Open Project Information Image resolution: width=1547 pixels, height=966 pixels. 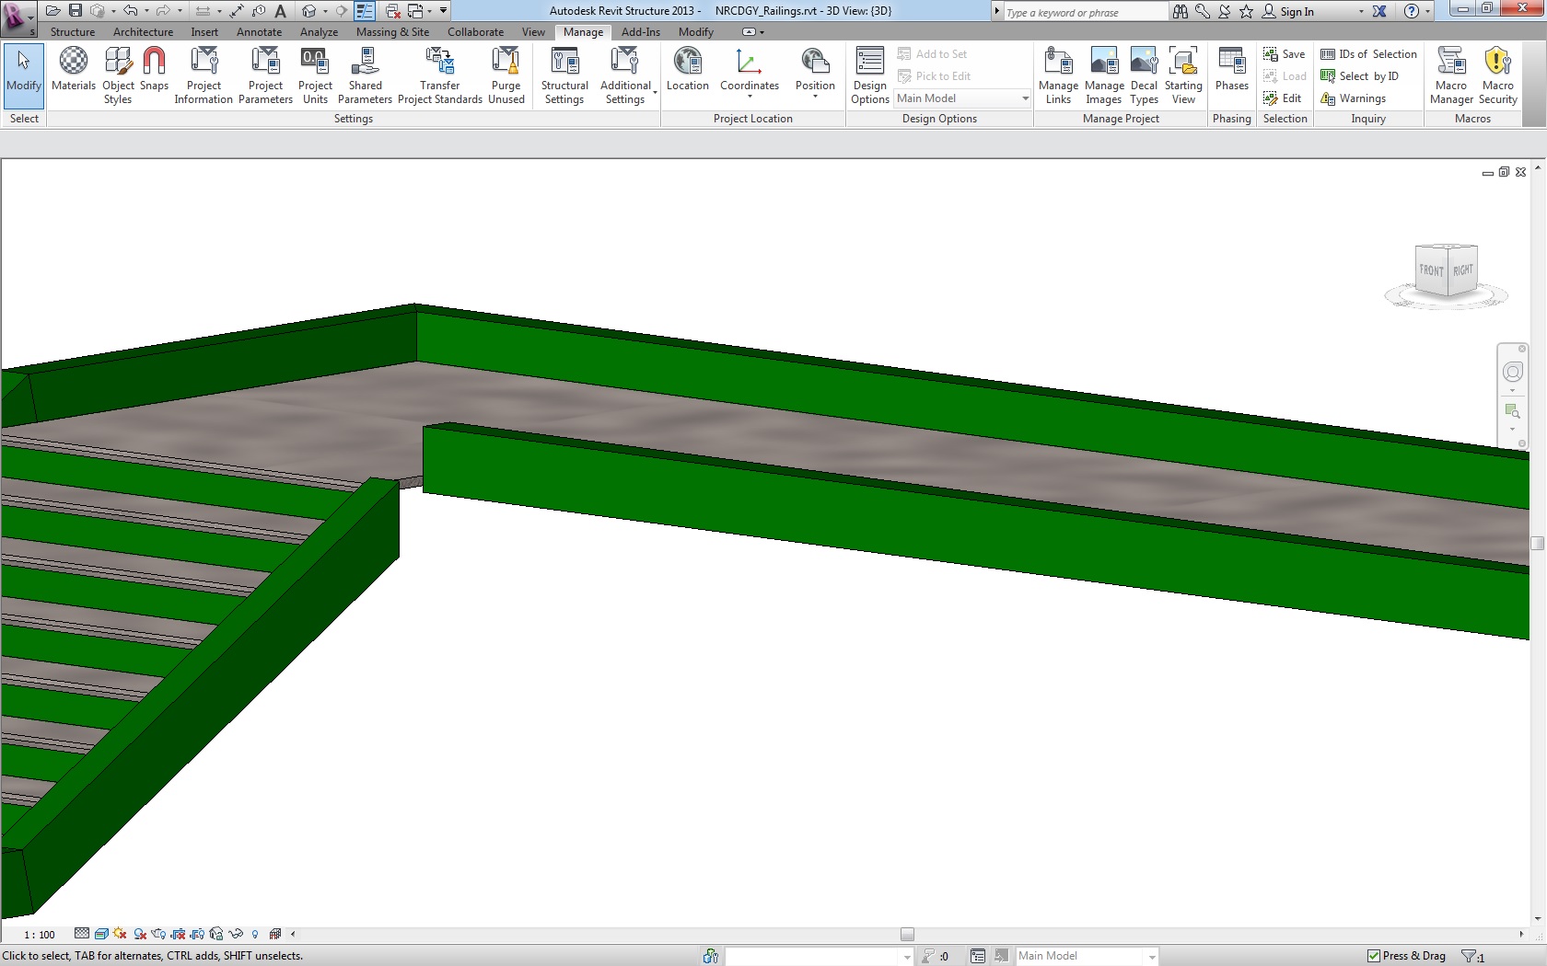pyautogui.click(x=204, y=74)
